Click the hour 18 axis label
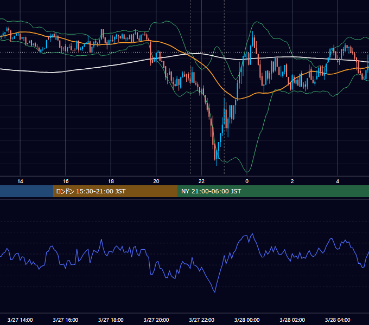The width and height of the screenshot is (369, 325). (x=111, y=181)
